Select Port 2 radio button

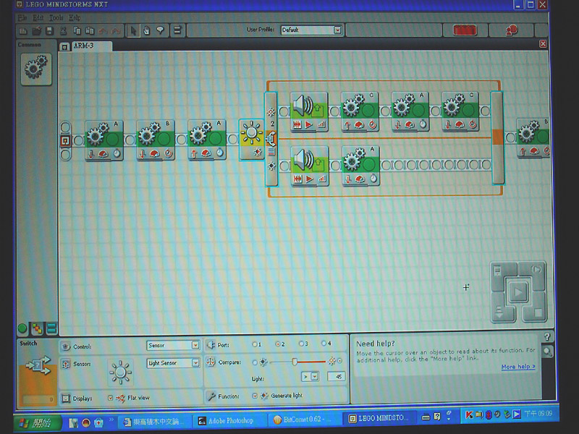point(278,344)
